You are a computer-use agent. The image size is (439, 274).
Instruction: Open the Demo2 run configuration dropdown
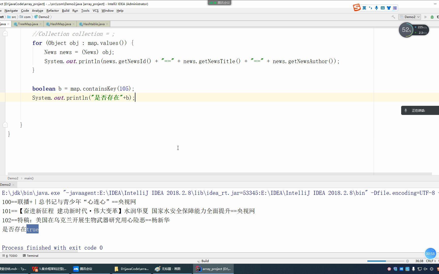coord(410,17)
